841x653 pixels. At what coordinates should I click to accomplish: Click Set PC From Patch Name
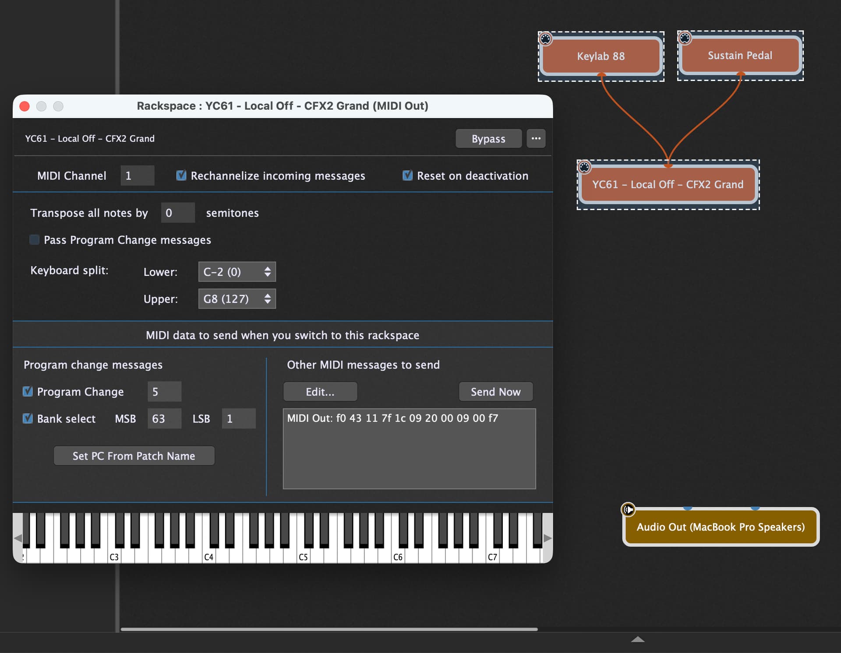click(134, 456)
